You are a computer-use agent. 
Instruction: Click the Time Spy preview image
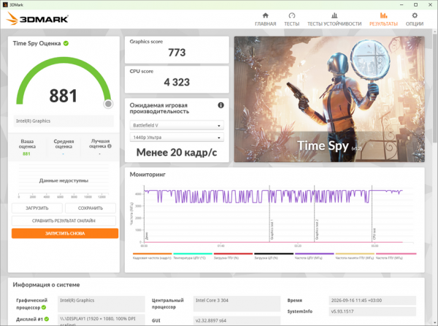pyautogui.click(x=329, y=99)
